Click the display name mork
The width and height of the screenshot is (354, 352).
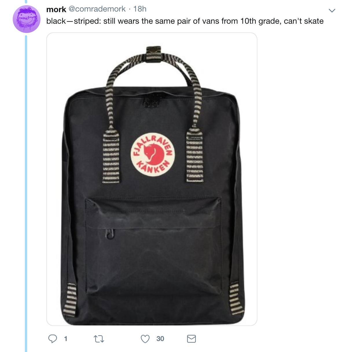[x=56, y=9]
